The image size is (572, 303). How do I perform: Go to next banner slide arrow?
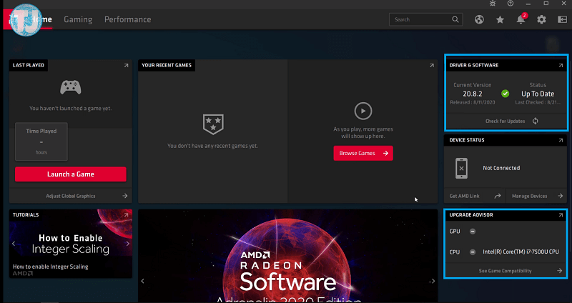[433, 281]
